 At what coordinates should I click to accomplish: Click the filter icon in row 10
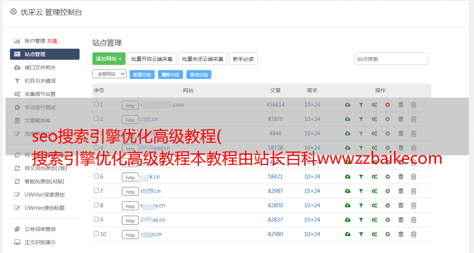click(361, 234)
